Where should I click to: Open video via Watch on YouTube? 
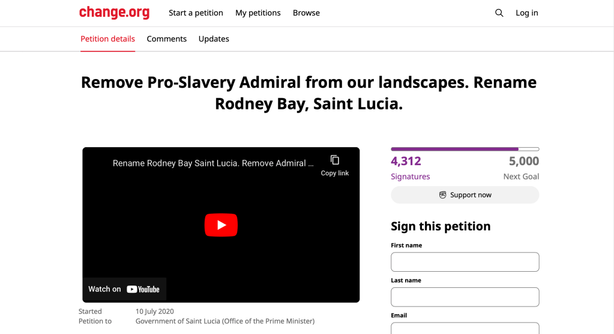[x=124, y=289]
